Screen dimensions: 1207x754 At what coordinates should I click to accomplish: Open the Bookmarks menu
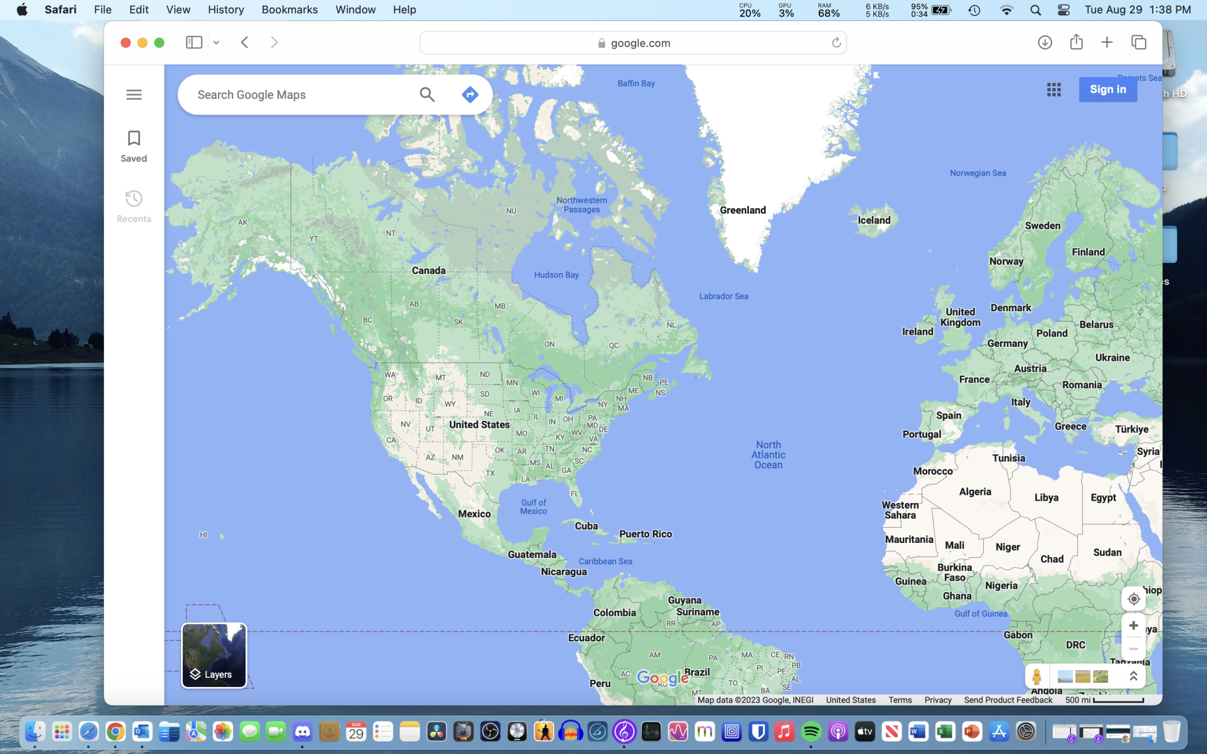[289, 10]
